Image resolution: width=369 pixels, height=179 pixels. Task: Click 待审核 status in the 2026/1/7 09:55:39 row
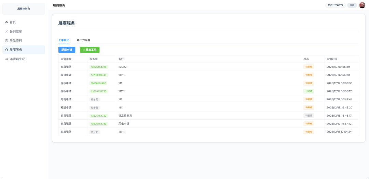(309, 67)
